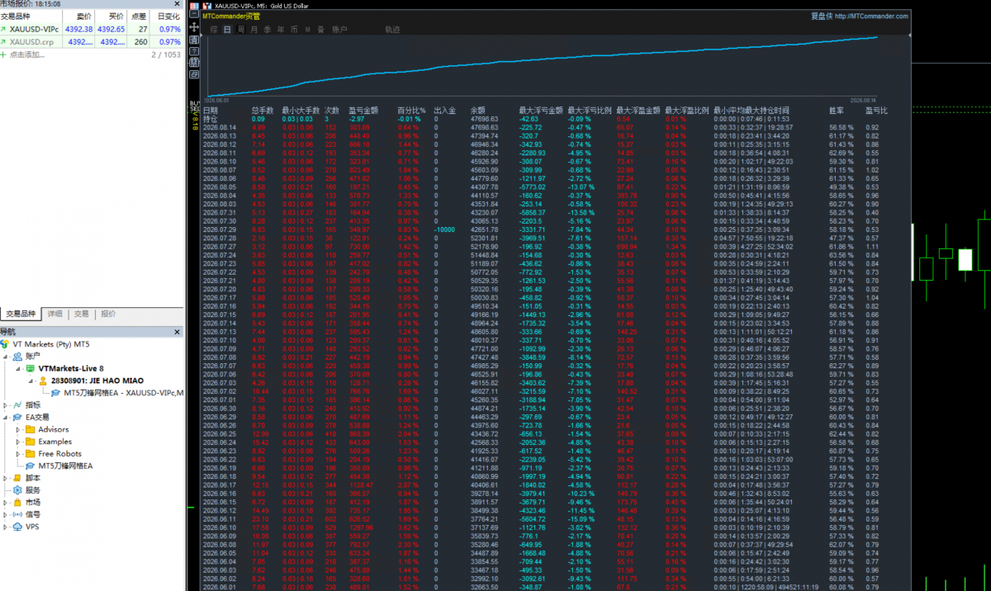
Task: Click the 图 chart icon in side strip
Action: pos(194,40)
